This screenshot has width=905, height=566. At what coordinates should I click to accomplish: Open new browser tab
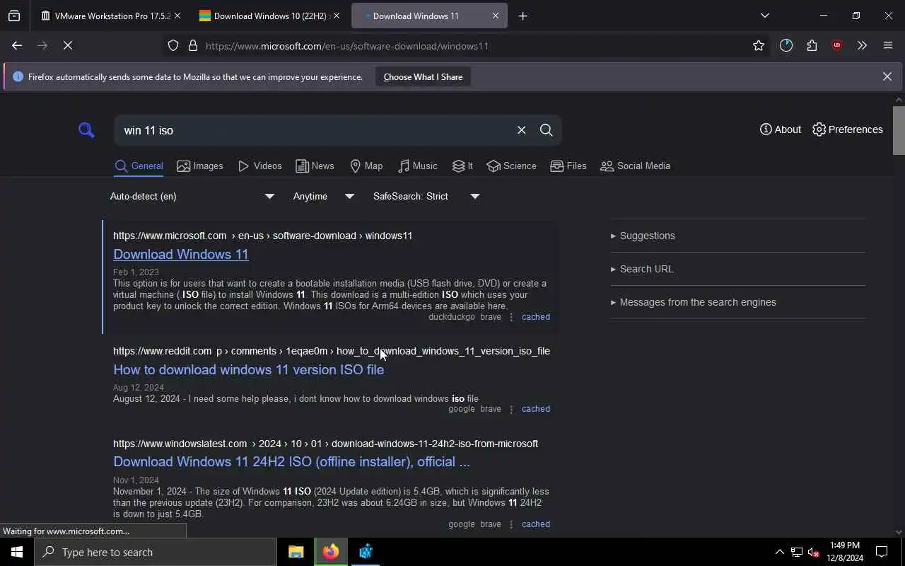(522, 16)
